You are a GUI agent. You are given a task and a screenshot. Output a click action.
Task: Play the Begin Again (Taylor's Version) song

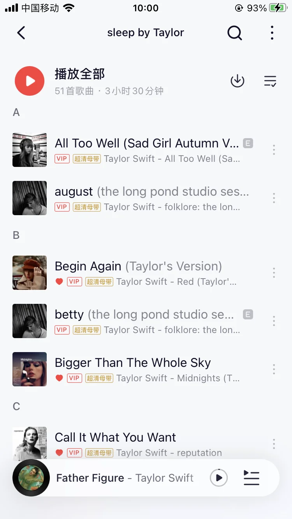(x=138, y=267)
